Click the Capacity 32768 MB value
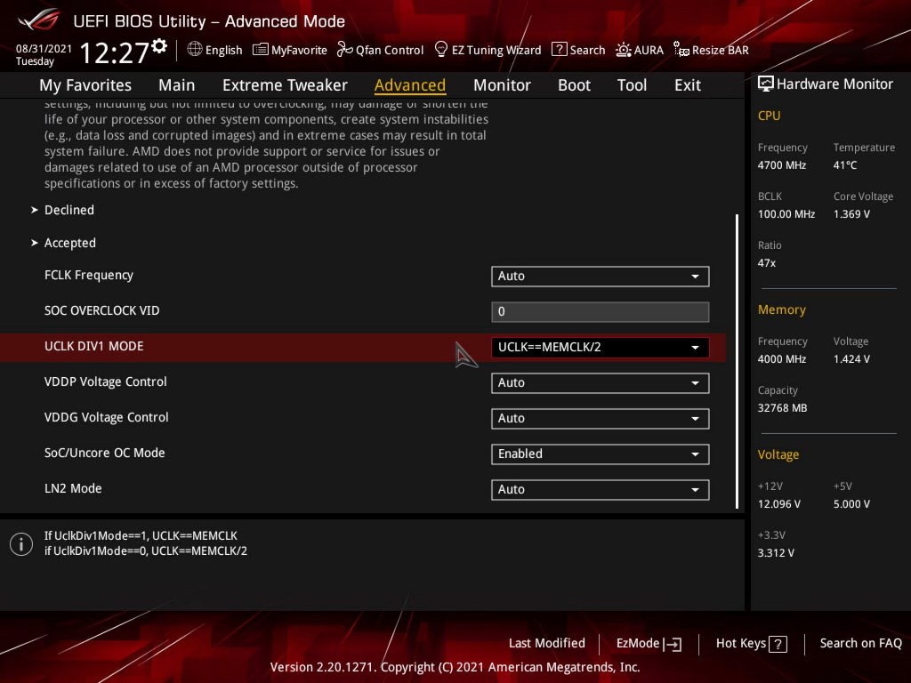 click(x=782, y=408)
